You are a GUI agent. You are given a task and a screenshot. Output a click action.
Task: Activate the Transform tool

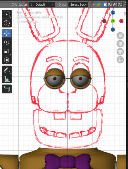coord(7,60)
